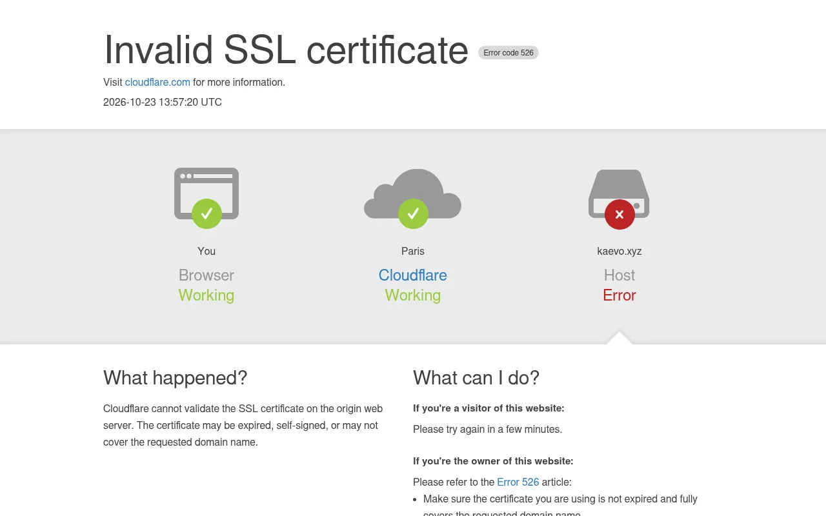
Task: Click 'If you're the owner of this website:'
Action: [493, 461]
